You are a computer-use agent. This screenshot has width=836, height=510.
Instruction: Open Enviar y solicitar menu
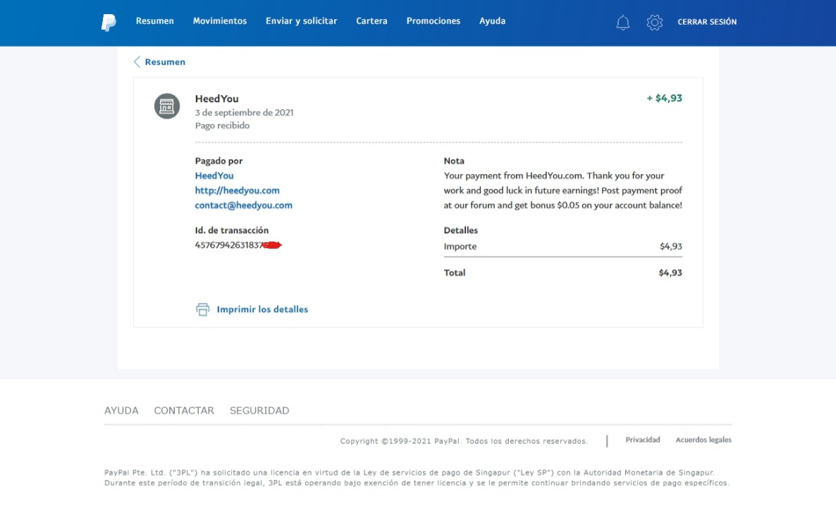pos(301,21)
